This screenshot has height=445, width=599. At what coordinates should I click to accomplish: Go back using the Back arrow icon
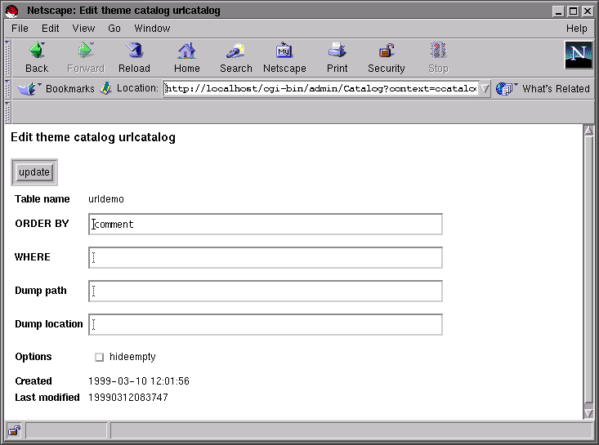(37, 51)
